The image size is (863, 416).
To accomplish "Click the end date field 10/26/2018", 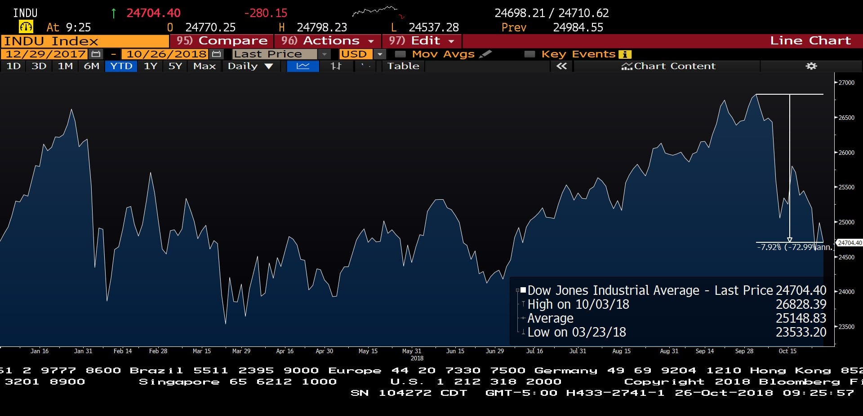I will tap(166, 54).
